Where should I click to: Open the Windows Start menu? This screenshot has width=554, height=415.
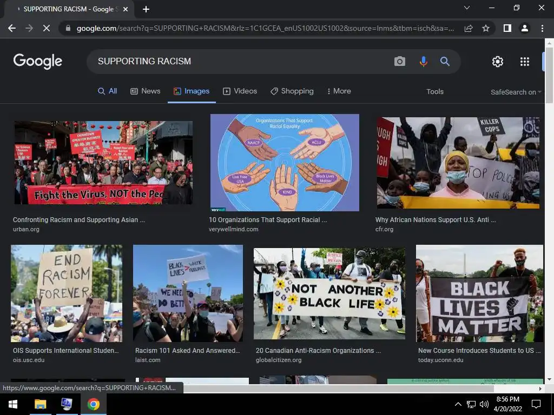tap(13, 404)
